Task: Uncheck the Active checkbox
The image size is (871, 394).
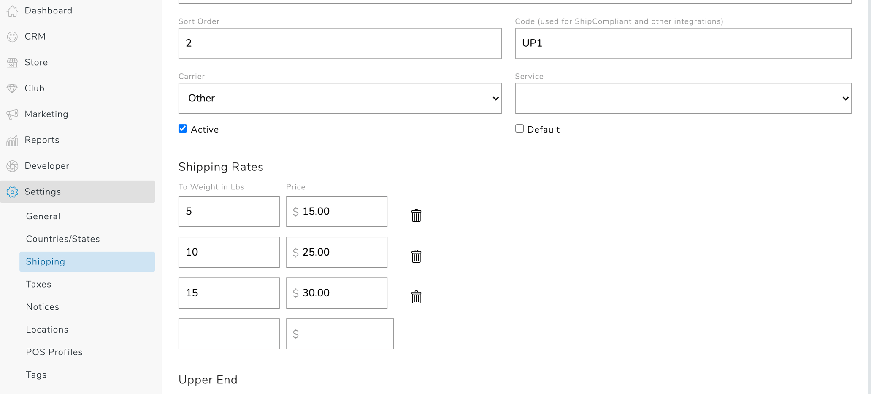Action: coord(183,129)
